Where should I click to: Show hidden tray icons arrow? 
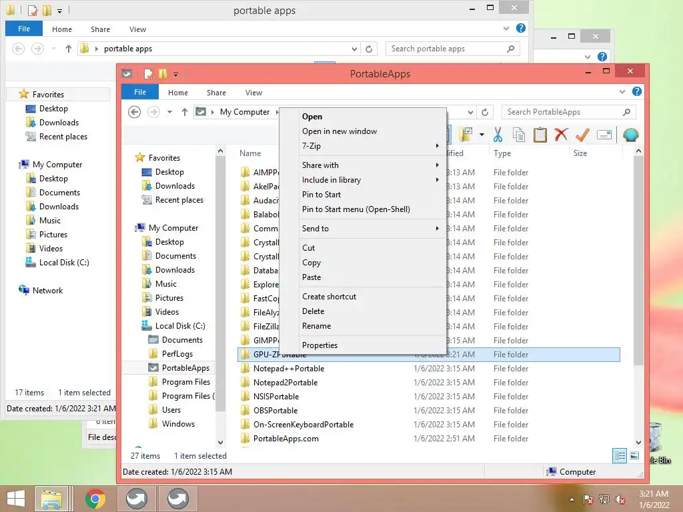(572, 499)
